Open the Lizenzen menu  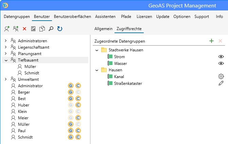click(144, 17)
